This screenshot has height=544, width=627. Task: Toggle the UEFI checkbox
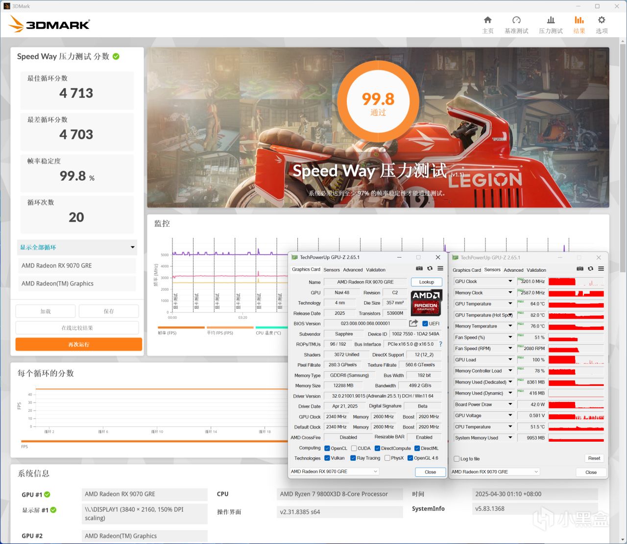425,324
